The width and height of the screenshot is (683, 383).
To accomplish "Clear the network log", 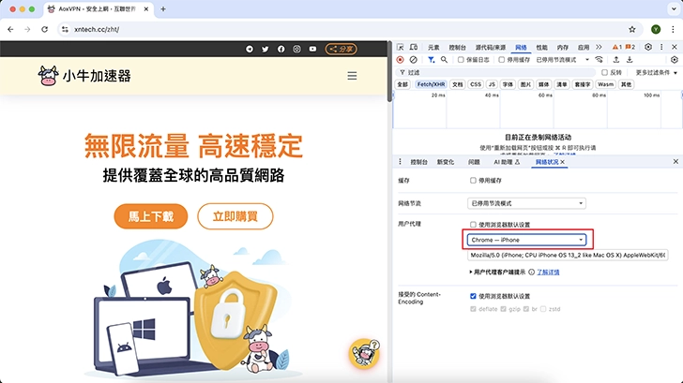I will click(415, 59).
